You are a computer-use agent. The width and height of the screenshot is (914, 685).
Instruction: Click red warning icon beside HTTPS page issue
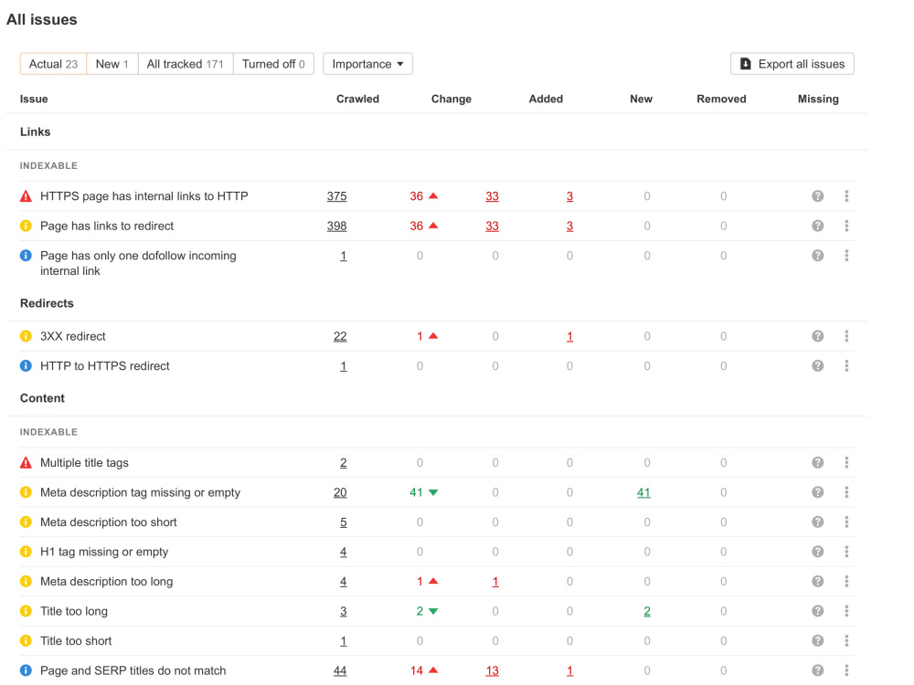click(26, 196)
